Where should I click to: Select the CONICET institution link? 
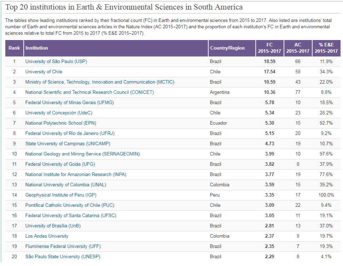pyautogui.click(x=89, y=92)
